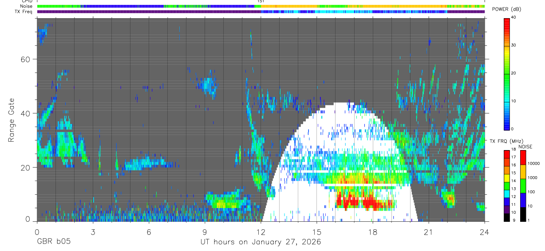Screen dimensions: 545x251
Task: Click the "24" tick on UT hours axis
Action: click(484, 232)
